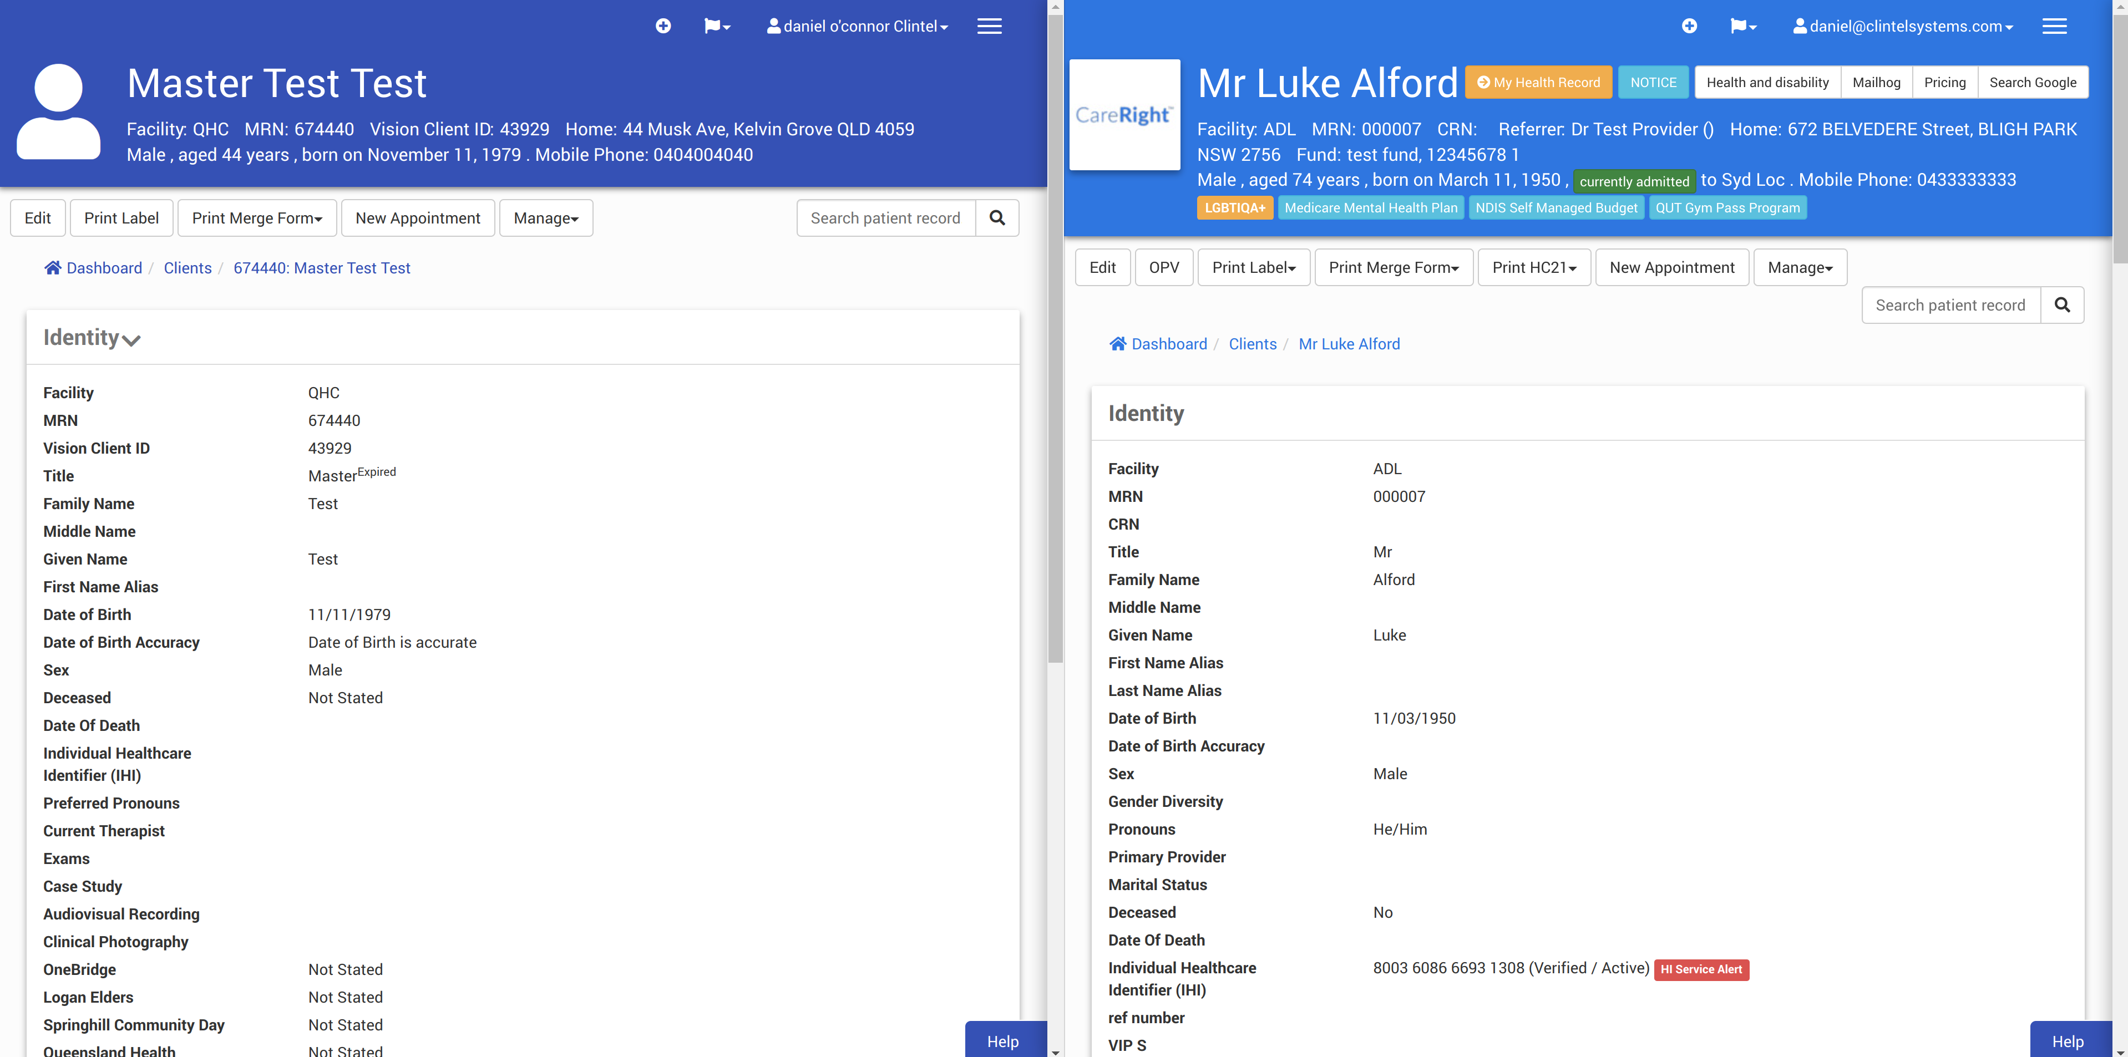Click in left Search patient record field
This screenshot has width=2128, height=1057.
tap(885, 218)
